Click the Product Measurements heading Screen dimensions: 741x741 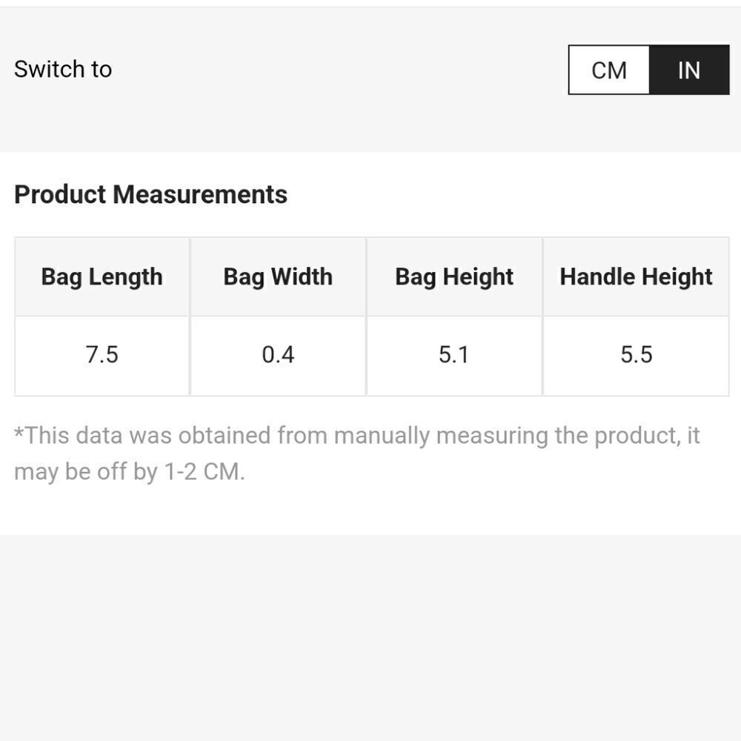[x=150, y=194]
